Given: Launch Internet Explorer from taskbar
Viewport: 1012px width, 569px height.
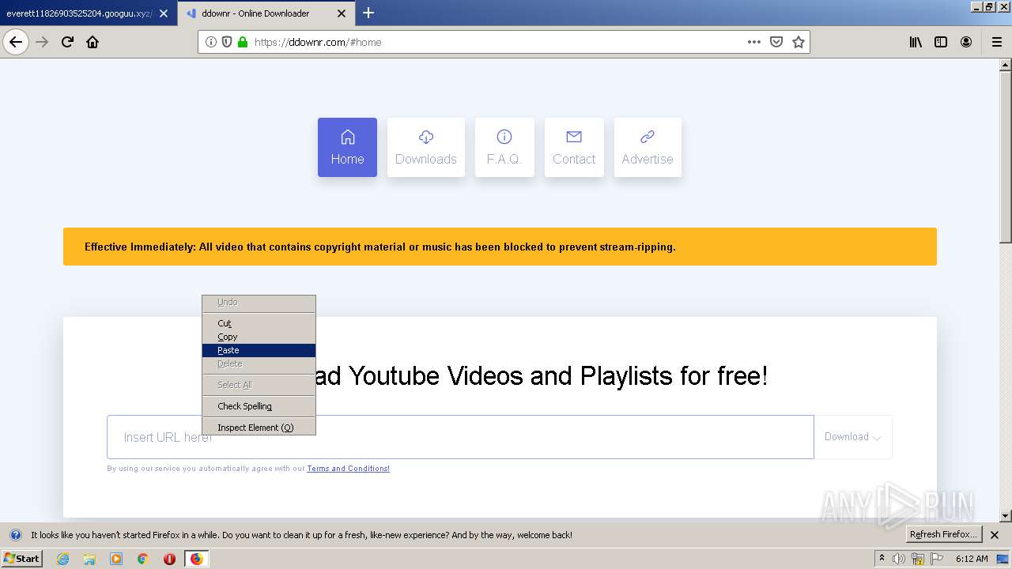Looking at the screenshot, I should click(62, 559).
